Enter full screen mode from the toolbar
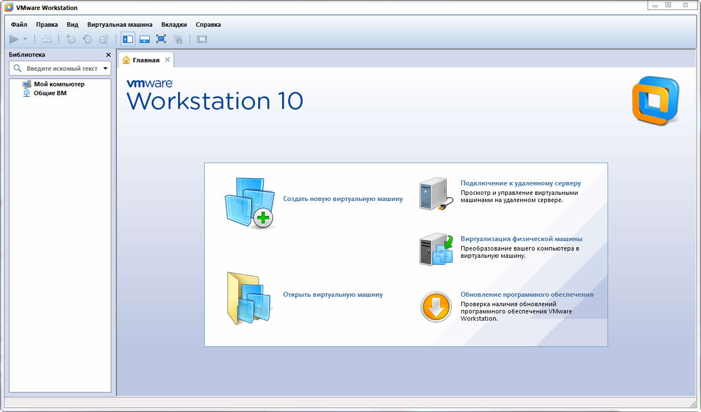701x412 pixels. pyautogui.click(x=161, y=39)
